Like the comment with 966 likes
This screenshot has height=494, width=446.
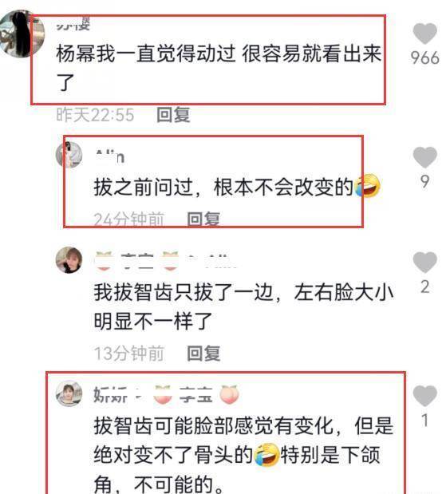(424, 34)
